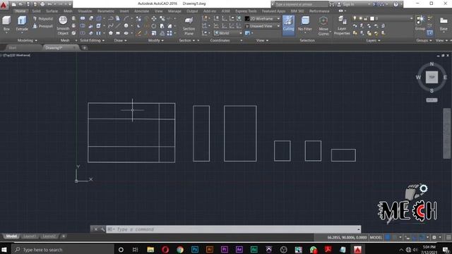The image size is (452, 254).
Task: Expand the Draw panel
Action: pos(120,41)
